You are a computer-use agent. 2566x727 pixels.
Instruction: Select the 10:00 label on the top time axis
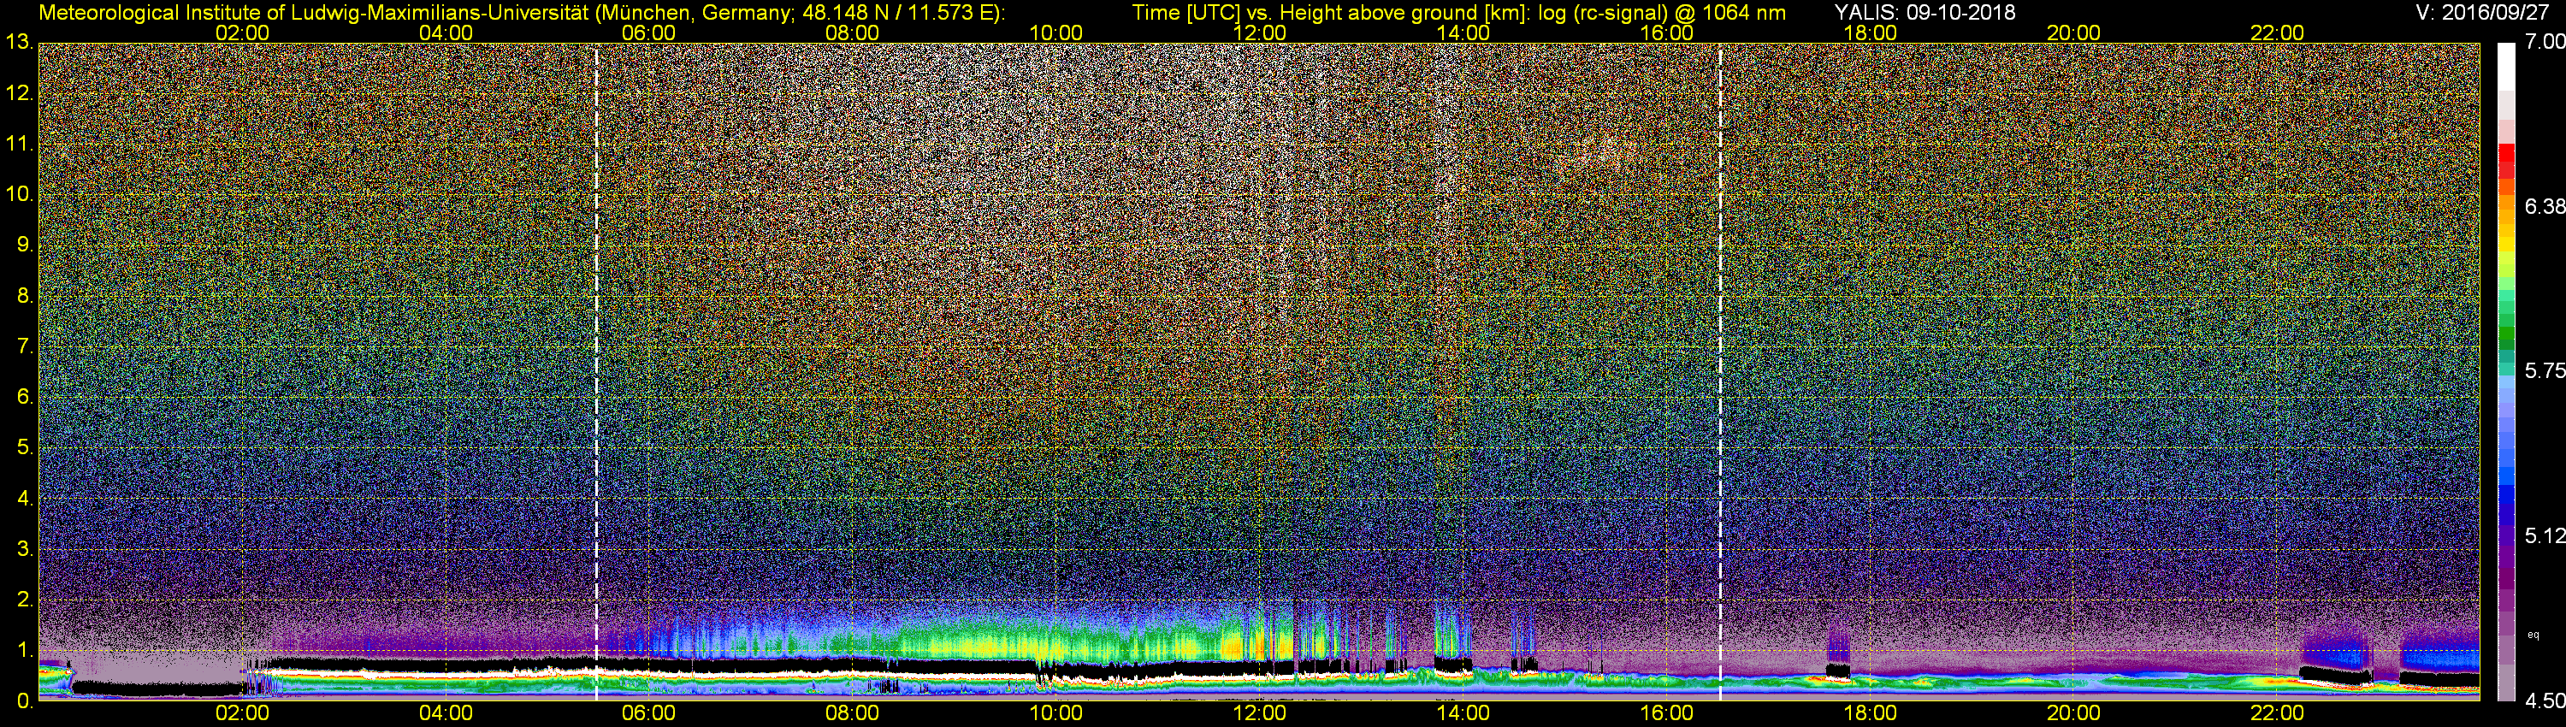tap(1055, 33)
